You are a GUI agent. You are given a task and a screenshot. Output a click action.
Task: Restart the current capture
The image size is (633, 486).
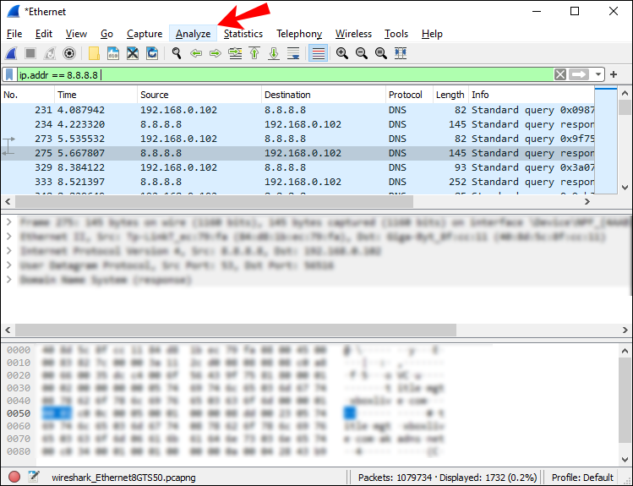coord(50,53)
